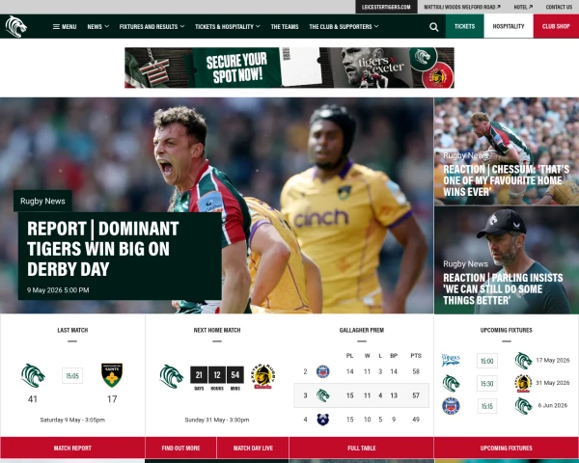This screenshot has height=463, width=579.
Task: Click 'Sunday 31 May - 3:30pm' text
Action: 217,420
